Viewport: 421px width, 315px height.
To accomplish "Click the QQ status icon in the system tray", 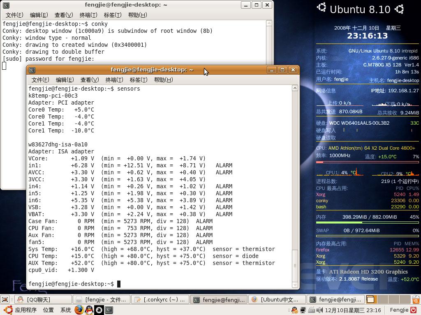I will pyautogui.click(x=294, y=310).
